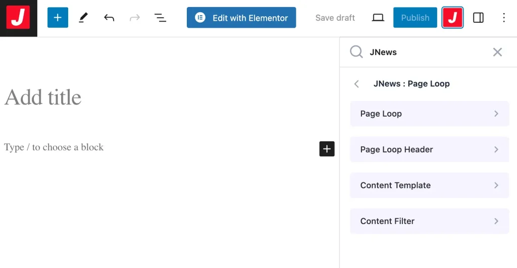
Task: Open the Content Template section
Action: pos(429,185)
